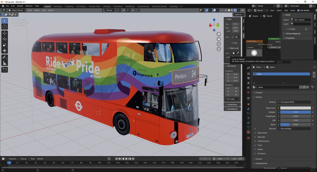Click the Principled BSDF surface button

pos(294,102)
